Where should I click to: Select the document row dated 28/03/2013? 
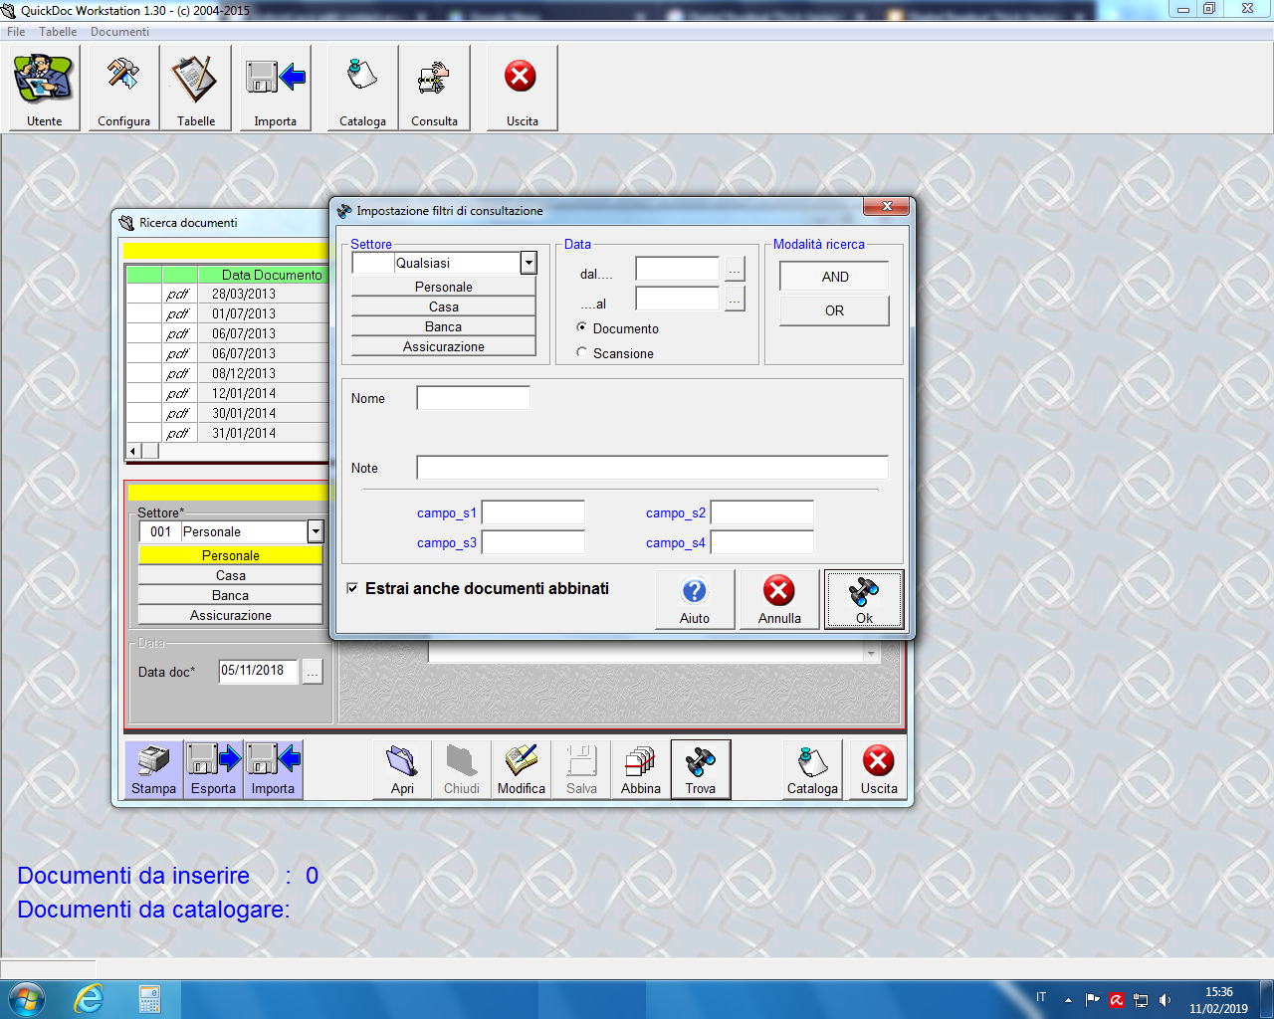pos(227,294)
